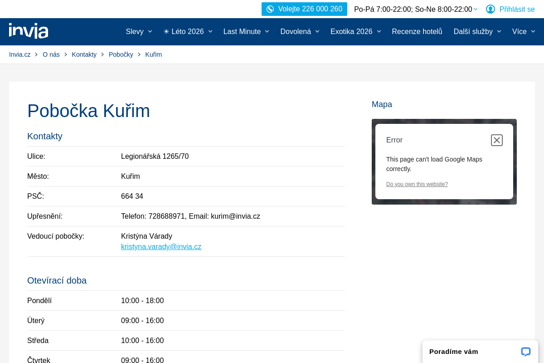Expand the Exotika 2026 dropdown arrow
The image size is (544, 363).
click(379, 31)
